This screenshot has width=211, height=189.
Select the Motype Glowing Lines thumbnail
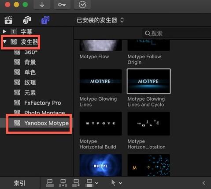click(100, 81)
